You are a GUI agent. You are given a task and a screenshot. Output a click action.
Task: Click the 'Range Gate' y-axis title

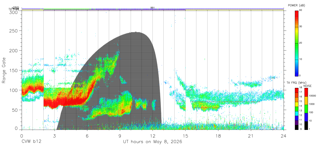(4, 70)
